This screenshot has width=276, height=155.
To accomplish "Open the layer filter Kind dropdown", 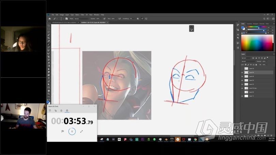I will tap(246, 58).
